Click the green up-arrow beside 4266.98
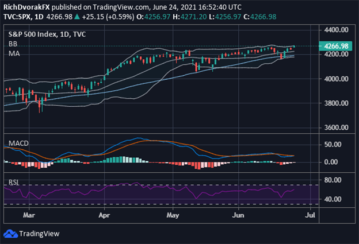 (x=77, y=17)
